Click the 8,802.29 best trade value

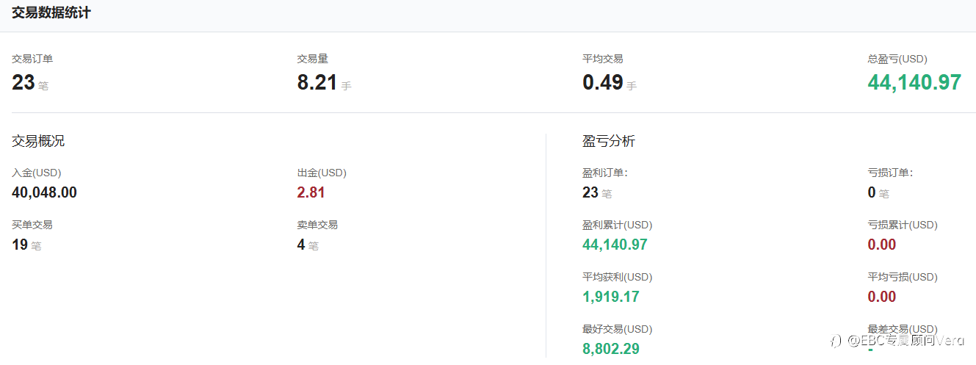coord(611,349)
